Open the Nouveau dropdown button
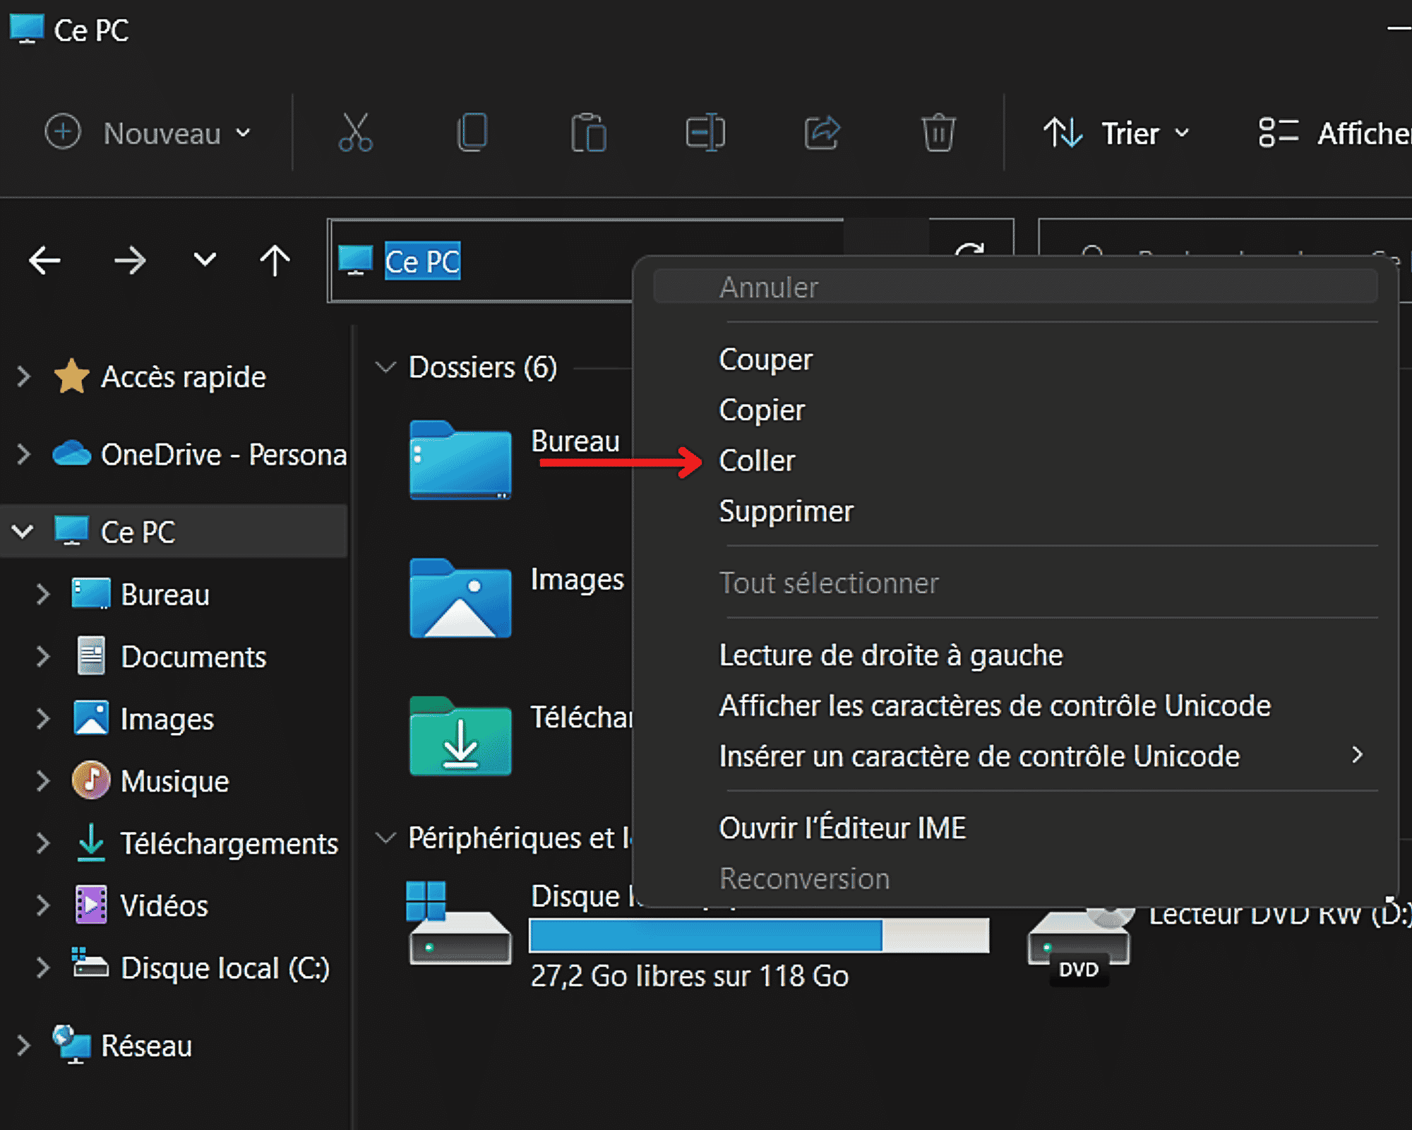 [148, 133]
